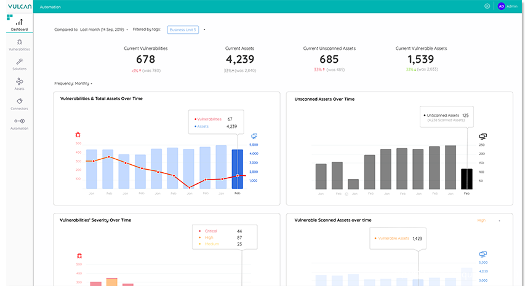The width and height of the screenshot is (528, 286).
Task: Click the black monitor icon on Unscanned chart
Action: (x=483, y=136)
